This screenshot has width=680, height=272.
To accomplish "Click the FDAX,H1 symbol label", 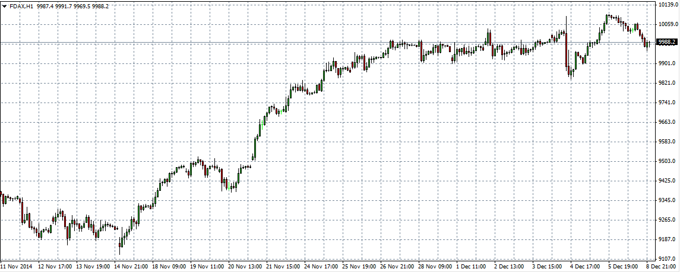I will 20,5.
